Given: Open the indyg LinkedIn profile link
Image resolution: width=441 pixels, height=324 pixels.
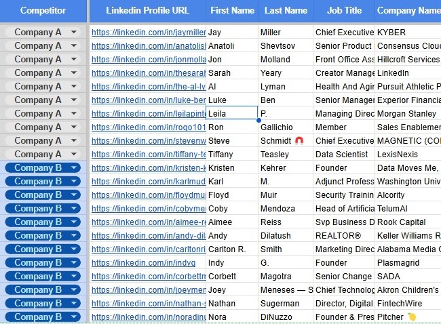Looking at the screenshot, I should coord(143,263).
